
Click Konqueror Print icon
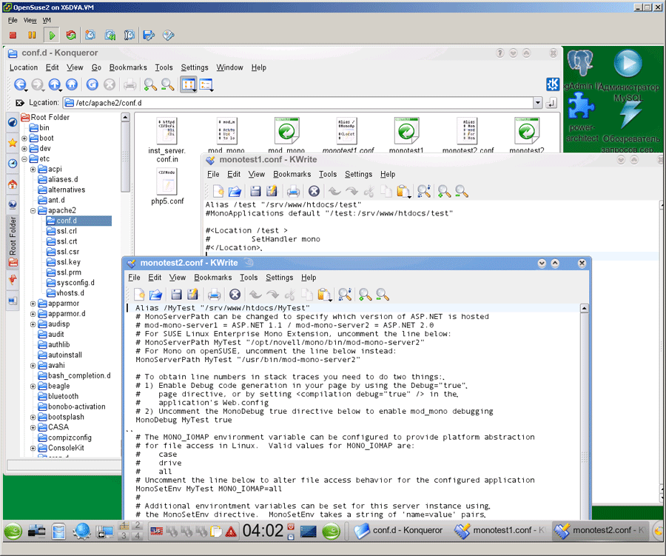pyautogui.click(x=130, y=85)
